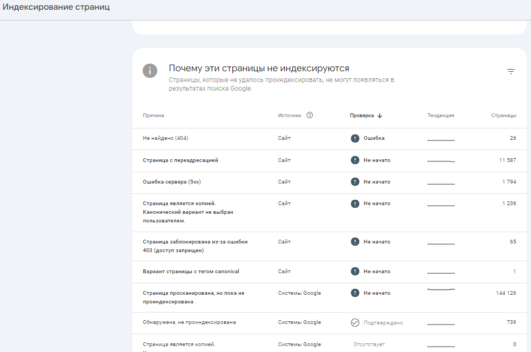This screenshot has width=531, height=352.
Task: Click the Ошибка status text
Action: 374,138
